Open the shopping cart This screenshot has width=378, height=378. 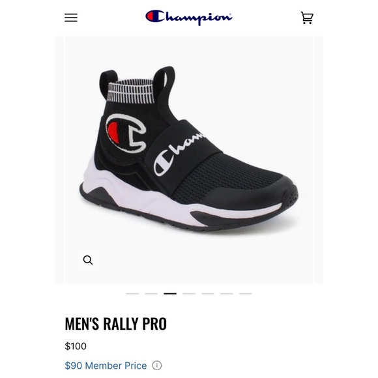pyautogui.click(x=307, y=18)
